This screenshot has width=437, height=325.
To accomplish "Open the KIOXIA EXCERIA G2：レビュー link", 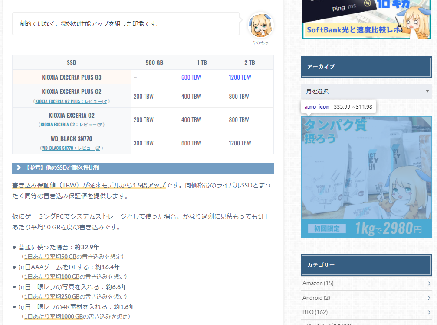I will click(68, 125).
